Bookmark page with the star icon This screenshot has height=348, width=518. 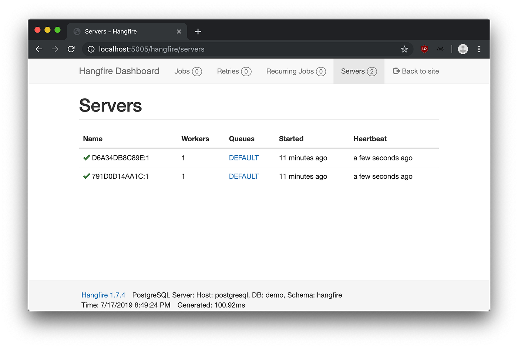(404, 49)
